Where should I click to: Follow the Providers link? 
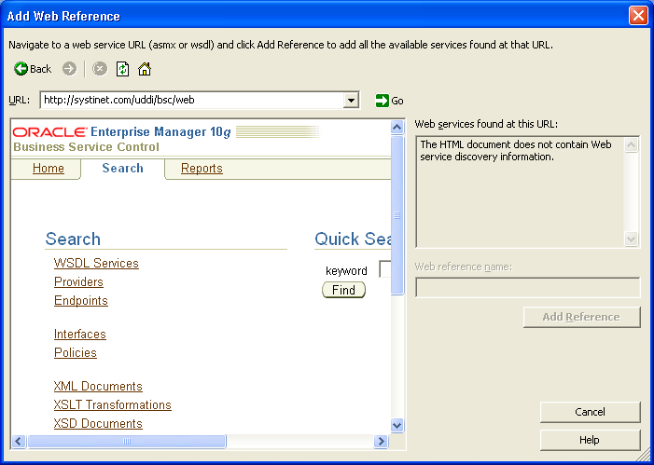(78, 282)
